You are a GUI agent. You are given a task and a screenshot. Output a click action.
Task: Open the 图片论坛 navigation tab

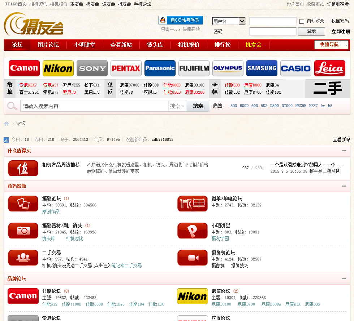point(48,45)
